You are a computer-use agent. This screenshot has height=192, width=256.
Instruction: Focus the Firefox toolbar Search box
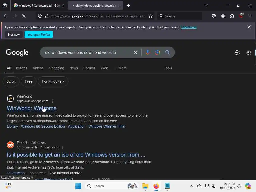pos(179,16)
